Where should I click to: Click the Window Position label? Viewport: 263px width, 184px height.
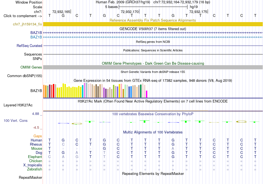coord(29,2)
